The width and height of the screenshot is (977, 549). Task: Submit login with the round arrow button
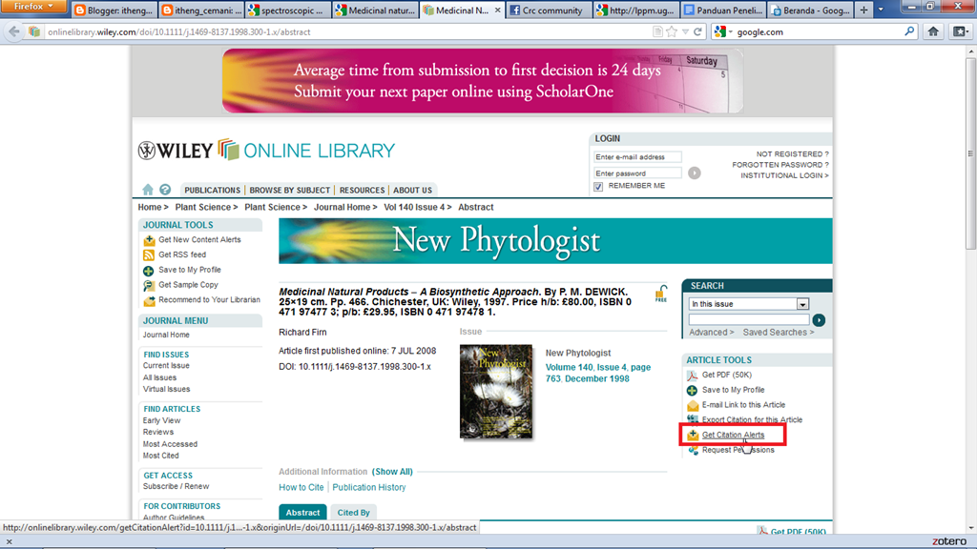695,173
